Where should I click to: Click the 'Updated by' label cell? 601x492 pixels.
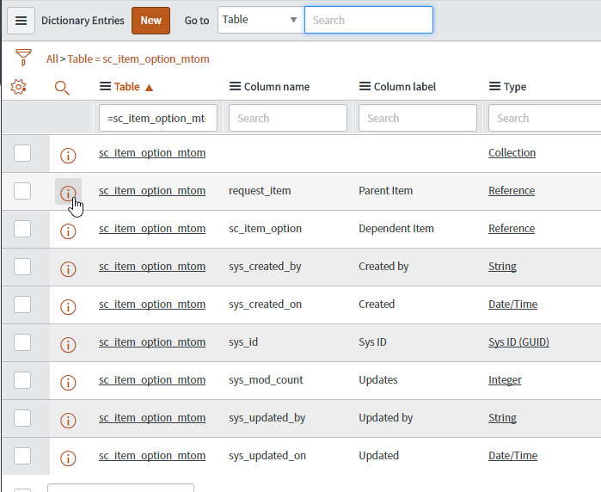(x=385, y=418)
